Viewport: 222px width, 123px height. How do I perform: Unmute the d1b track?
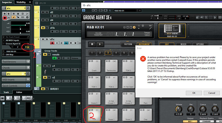click(x=43, y=28)
